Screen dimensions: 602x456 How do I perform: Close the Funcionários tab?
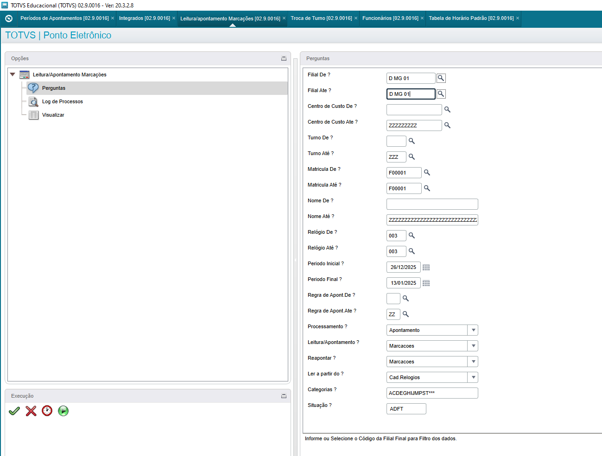(x=422, y=19)
